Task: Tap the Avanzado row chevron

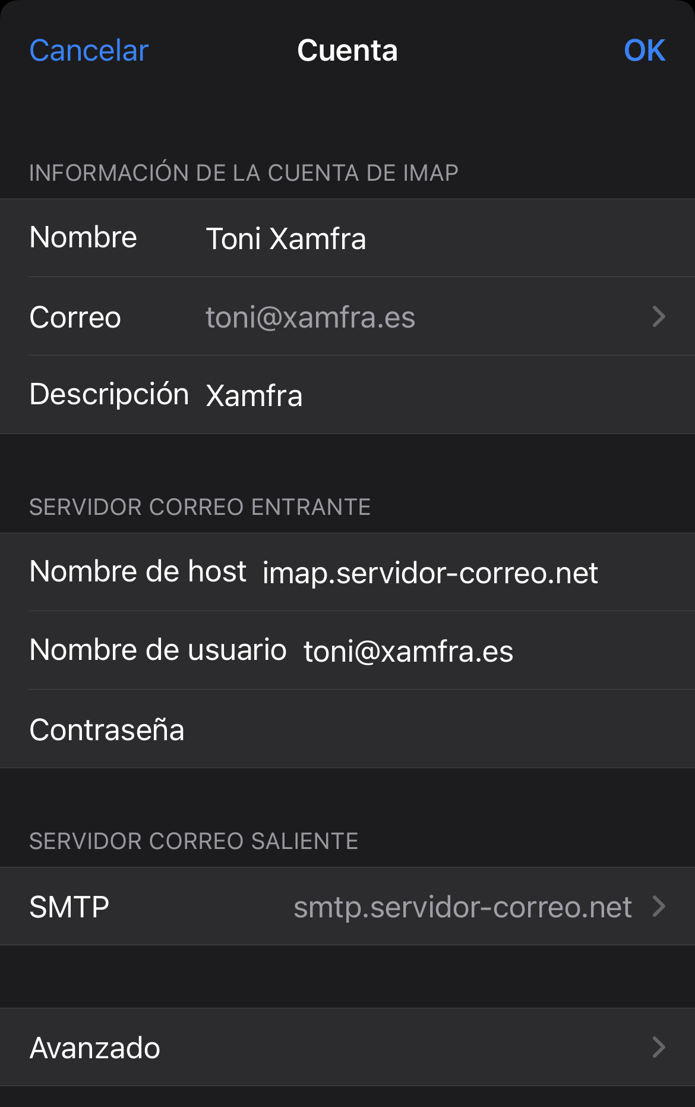Action: pos(658,1047)
